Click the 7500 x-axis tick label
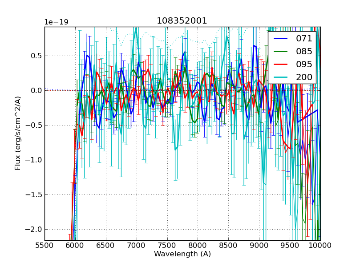 coord(167,245)
